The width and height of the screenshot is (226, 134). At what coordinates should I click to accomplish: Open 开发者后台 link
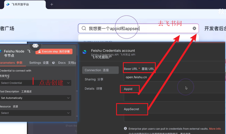pos(215,28)
